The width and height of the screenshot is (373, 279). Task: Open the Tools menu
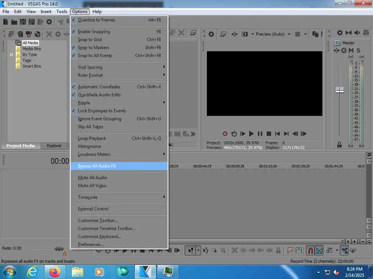(x=62, y=11)
